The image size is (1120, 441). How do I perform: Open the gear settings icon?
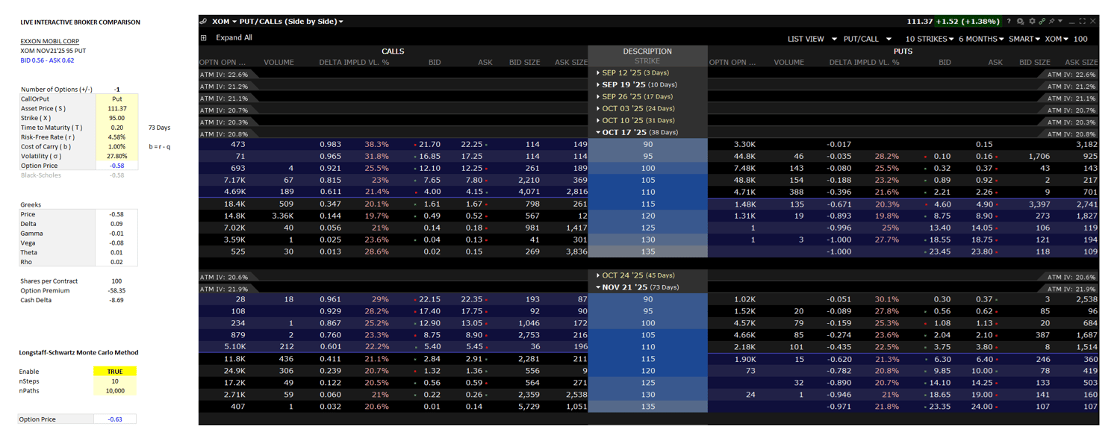(1032, 21)
